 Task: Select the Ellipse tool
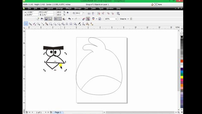[x=55, y=24]
